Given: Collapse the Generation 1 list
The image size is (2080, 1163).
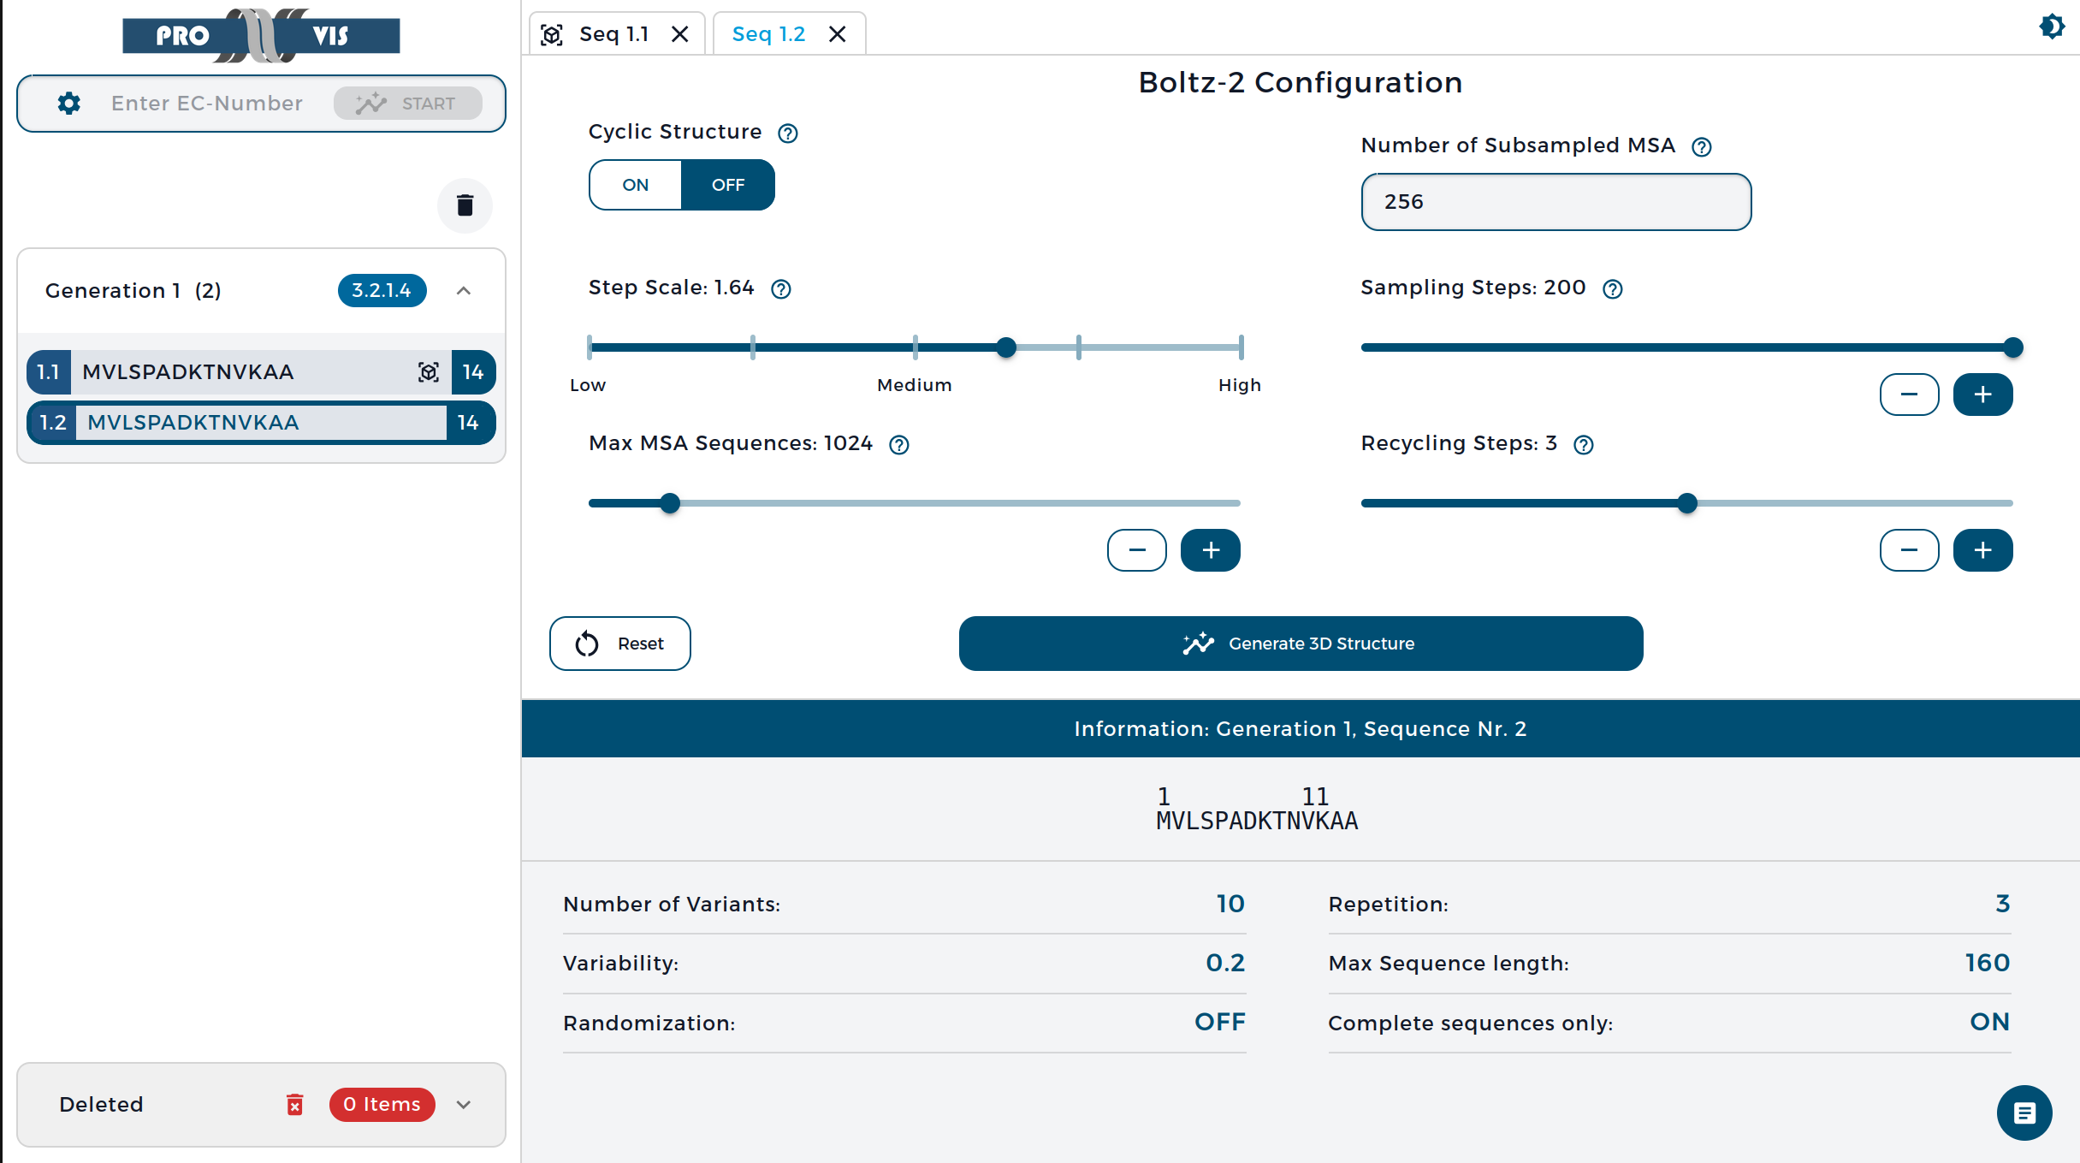Looking at the screenshot, I should coord(464,291).
